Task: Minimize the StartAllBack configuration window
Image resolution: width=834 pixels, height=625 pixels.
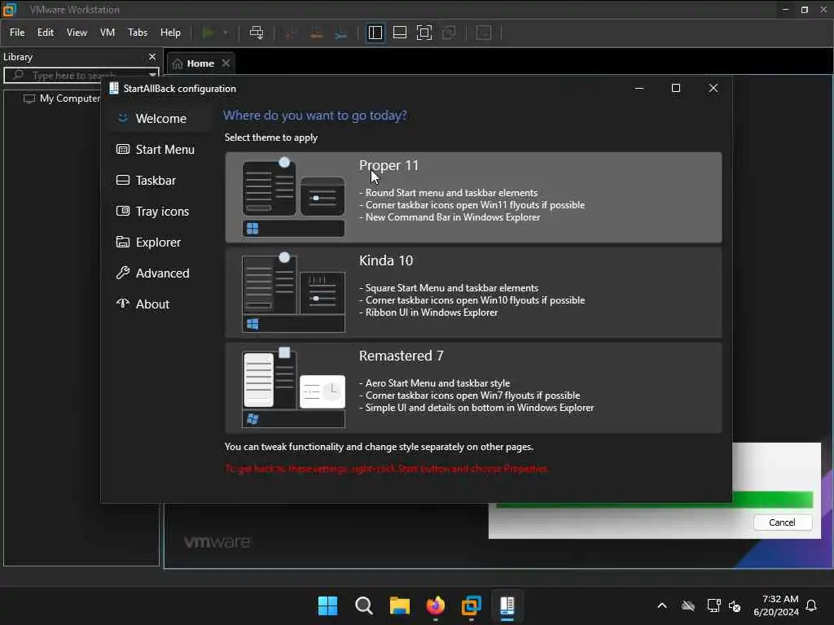Action: [x=639, y=88]
